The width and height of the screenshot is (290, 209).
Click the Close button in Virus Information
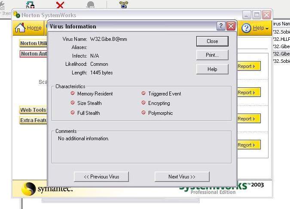212,41
